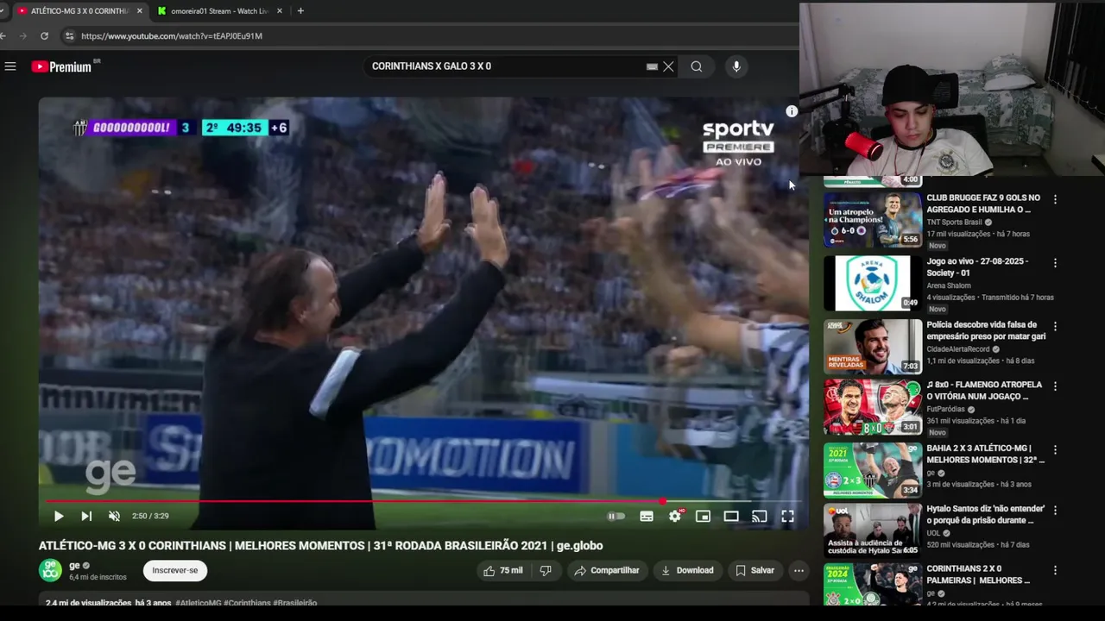This screenshot has width=1105, height=621.
Task: Dislike the video
Action: point(546,570)
